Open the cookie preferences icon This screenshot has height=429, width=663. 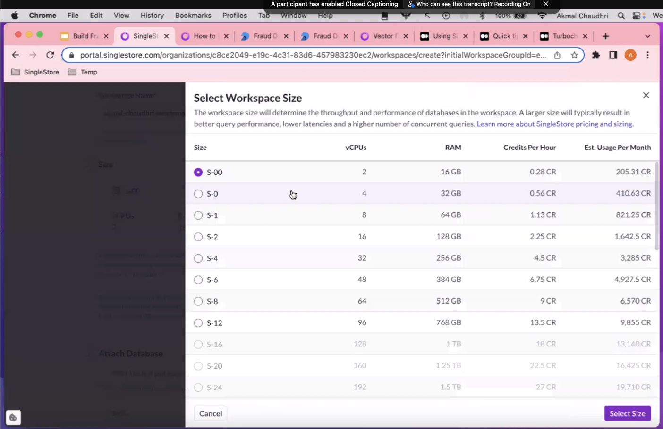(x=13, y=417)
